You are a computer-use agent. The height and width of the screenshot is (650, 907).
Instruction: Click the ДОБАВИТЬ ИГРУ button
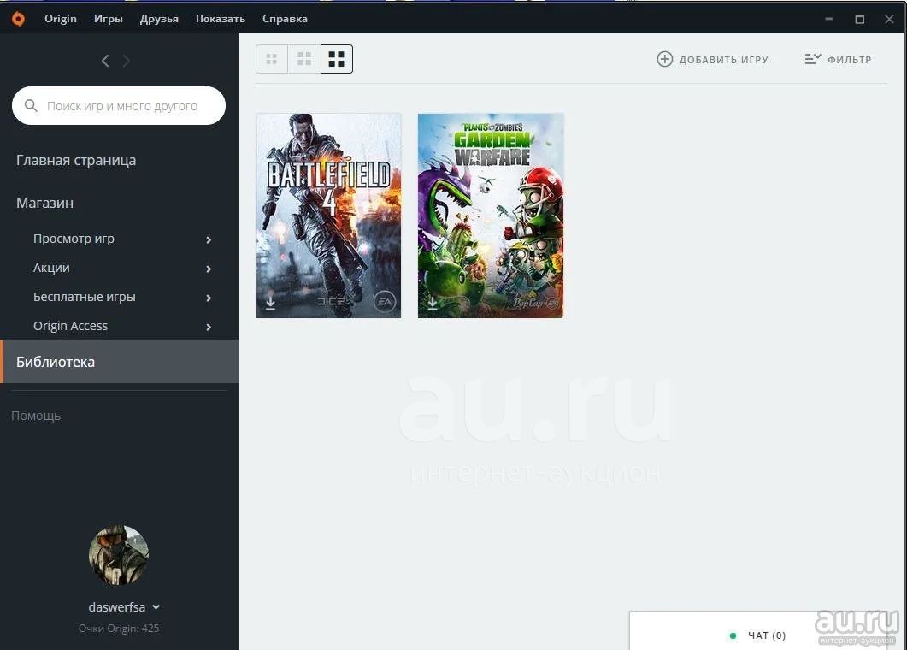pos(713,59)
